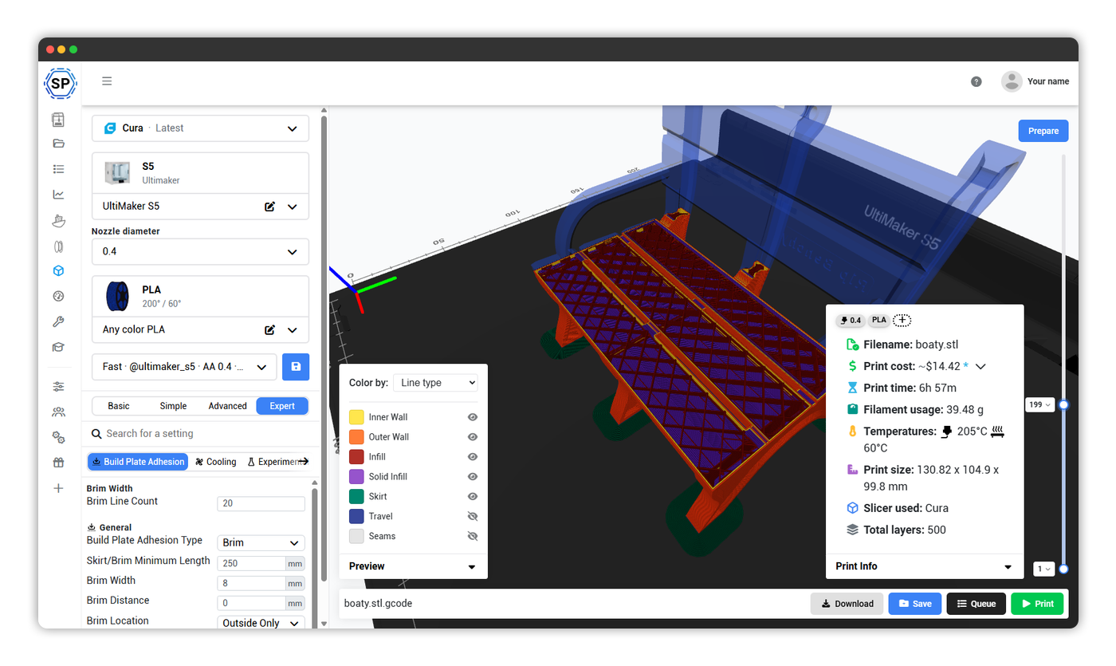1116x666 pixels.
Task: Click the green Print button
Action: [1038, 604]
